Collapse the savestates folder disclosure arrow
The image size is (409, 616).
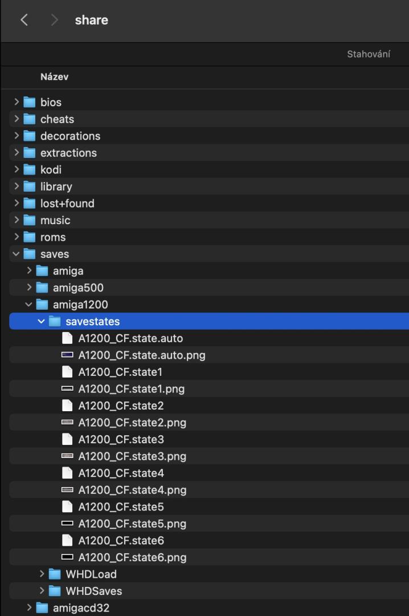click(x=41, y=322)
